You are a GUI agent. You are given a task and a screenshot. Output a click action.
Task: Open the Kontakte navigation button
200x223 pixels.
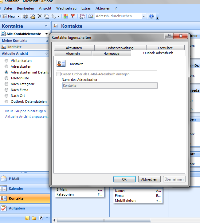[25, 198]
